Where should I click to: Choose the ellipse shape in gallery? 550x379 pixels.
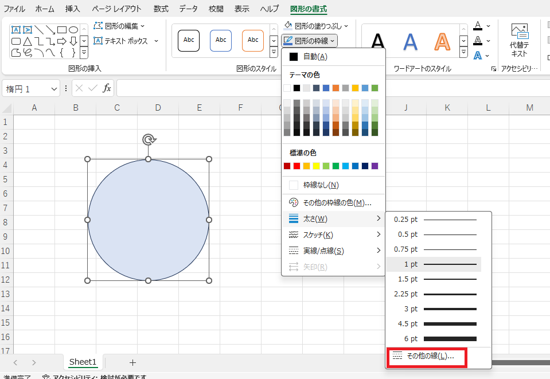pyautogui.click(x=73, y=30)
